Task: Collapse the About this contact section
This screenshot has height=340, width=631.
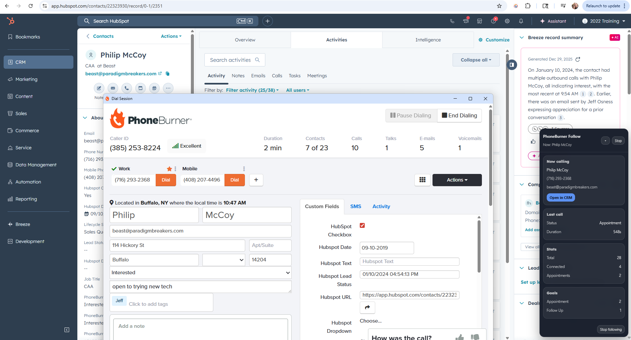Action: point(85,118)
